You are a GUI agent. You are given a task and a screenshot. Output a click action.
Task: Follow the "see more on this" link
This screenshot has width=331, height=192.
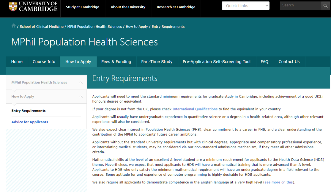[x=279, y=182]
